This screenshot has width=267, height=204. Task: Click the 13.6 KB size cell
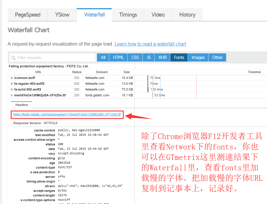click(x=127, y=84)
